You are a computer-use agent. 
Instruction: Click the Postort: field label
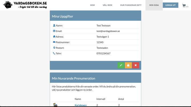[60, 48]
